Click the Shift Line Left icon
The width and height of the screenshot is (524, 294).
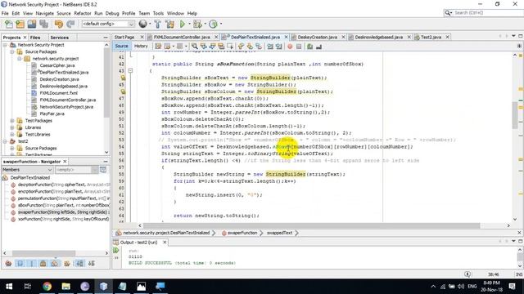[270, 47]
